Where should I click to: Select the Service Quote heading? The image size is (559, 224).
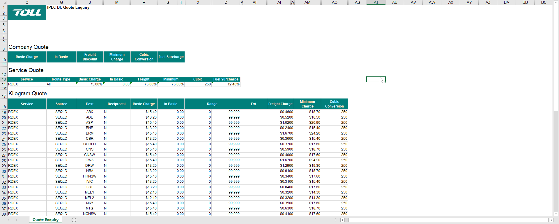click(x=26, y=70)
